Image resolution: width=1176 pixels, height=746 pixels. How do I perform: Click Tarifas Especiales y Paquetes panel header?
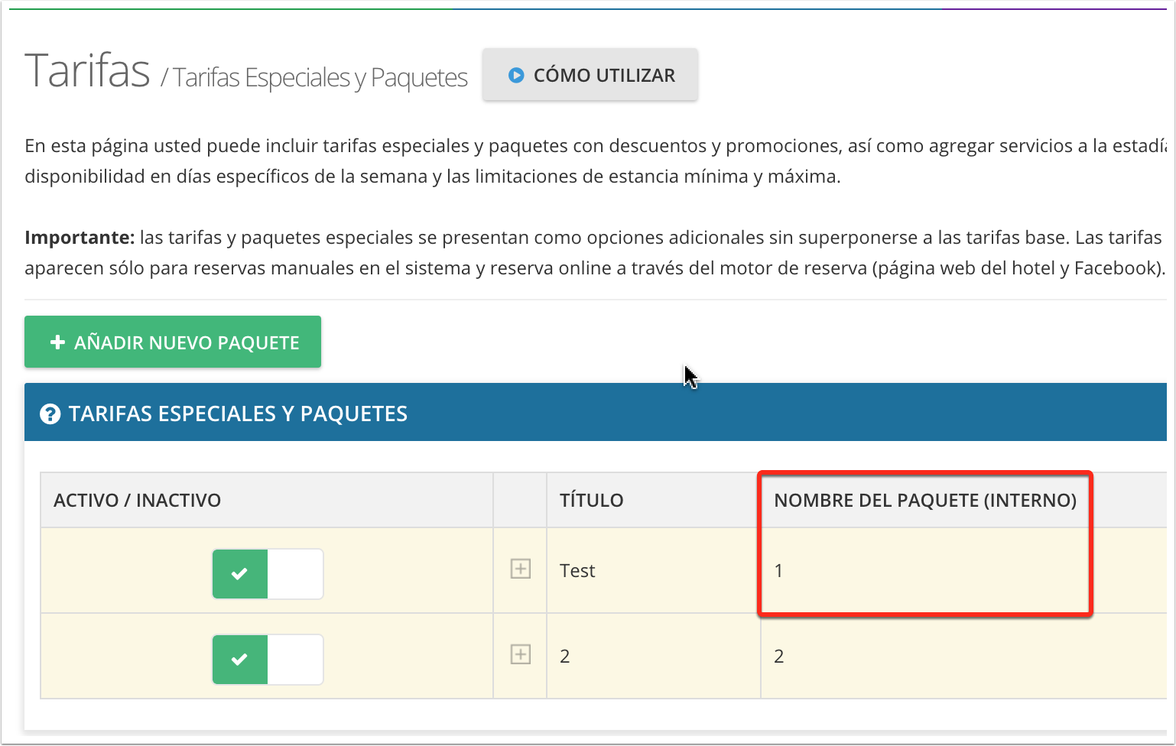point(238,414)
